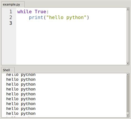This screenshot has height=119, width=131.
Task: Close the example.py tab
Action: coord(22,4)
